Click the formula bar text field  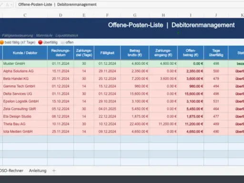(x=130, y=4)
